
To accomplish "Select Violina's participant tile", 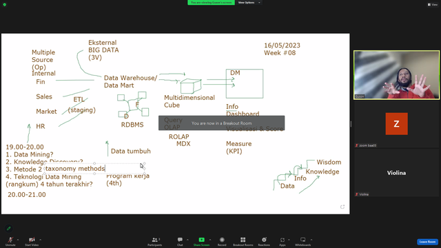I will [x=397, y=173].
